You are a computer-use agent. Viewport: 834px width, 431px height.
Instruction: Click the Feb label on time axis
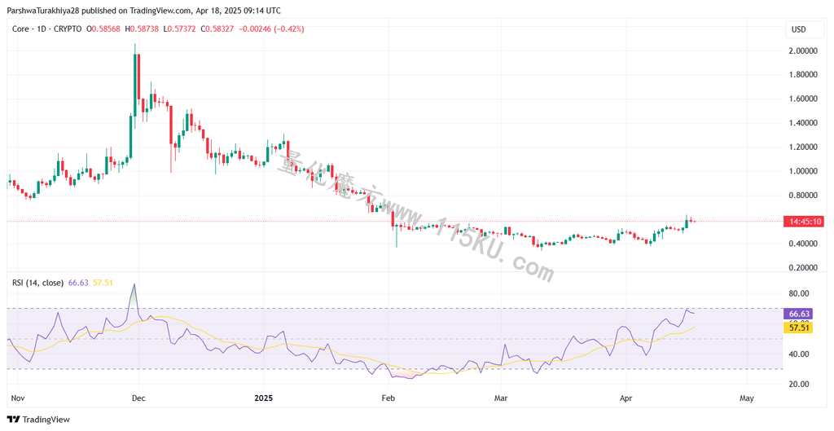coord(388,398)
